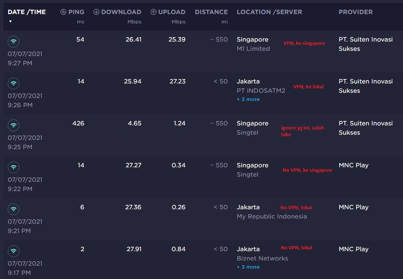The image size is (403, 279).
Task: Click Wi-Fi icon for 9:25 PM result
Action: [x=14, y=125]
